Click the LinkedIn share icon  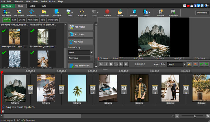202,6
